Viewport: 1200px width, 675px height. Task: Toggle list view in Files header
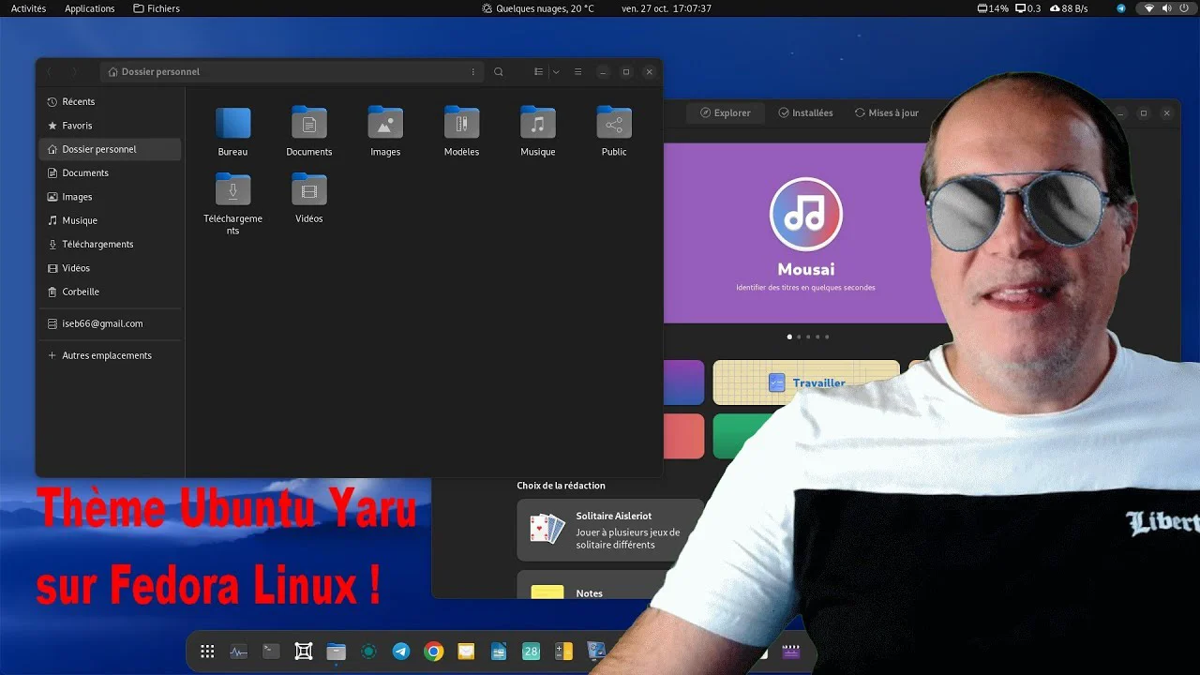(x=538, y=72)
